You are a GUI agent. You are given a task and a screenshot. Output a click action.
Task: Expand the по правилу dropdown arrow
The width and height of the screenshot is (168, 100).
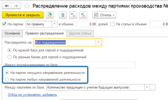(55, 24)
